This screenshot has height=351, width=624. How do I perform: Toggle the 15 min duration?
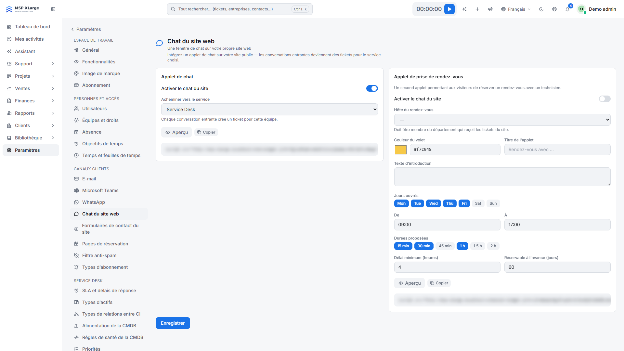tap(403, 246)
